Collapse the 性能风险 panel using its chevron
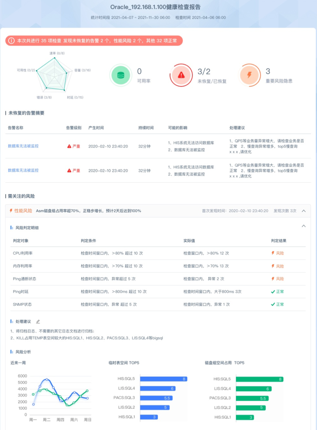This screenshot has width=317, height=430. pos(304,211)
